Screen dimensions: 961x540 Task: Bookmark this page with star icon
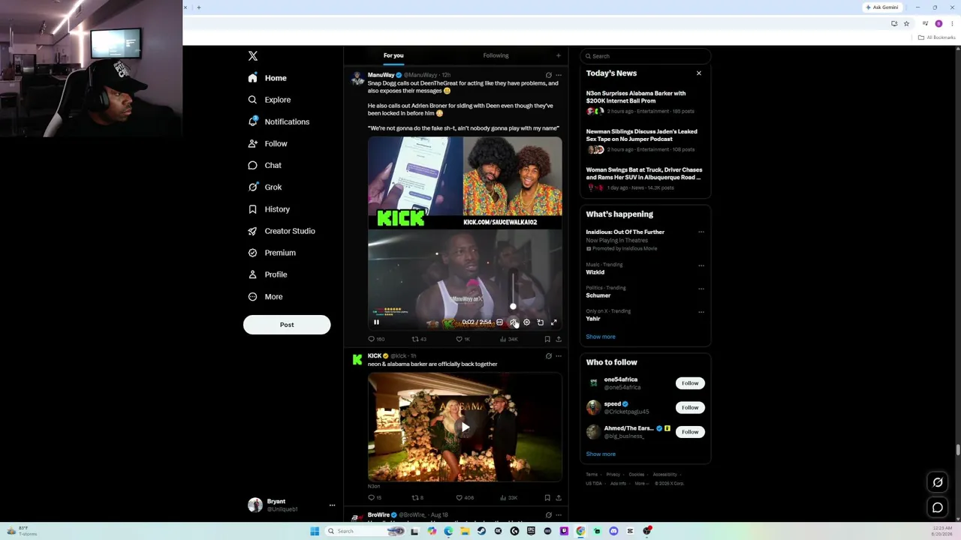[906, 24]
